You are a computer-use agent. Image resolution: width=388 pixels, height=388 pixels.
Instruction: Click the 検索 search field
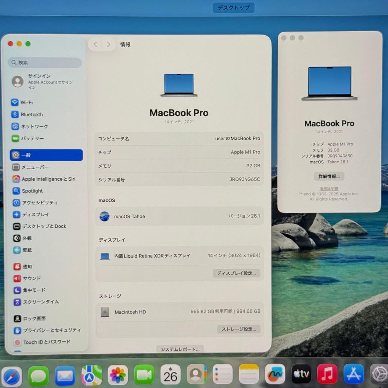pos(44,63)
